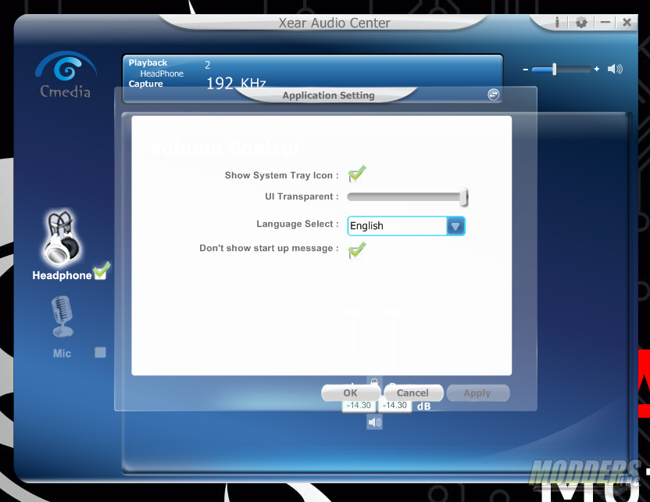Minimize the Xear Audio Center window
650x502 pixels.
tap(605, 22)
